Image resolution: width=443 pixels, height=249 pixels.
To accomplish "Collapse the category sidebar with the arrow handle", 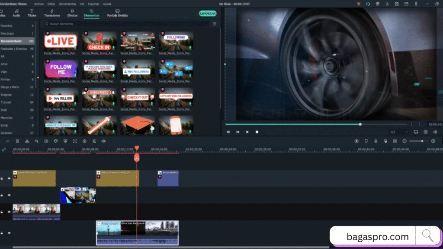I will pyautogui.click(x=37, y=77).
